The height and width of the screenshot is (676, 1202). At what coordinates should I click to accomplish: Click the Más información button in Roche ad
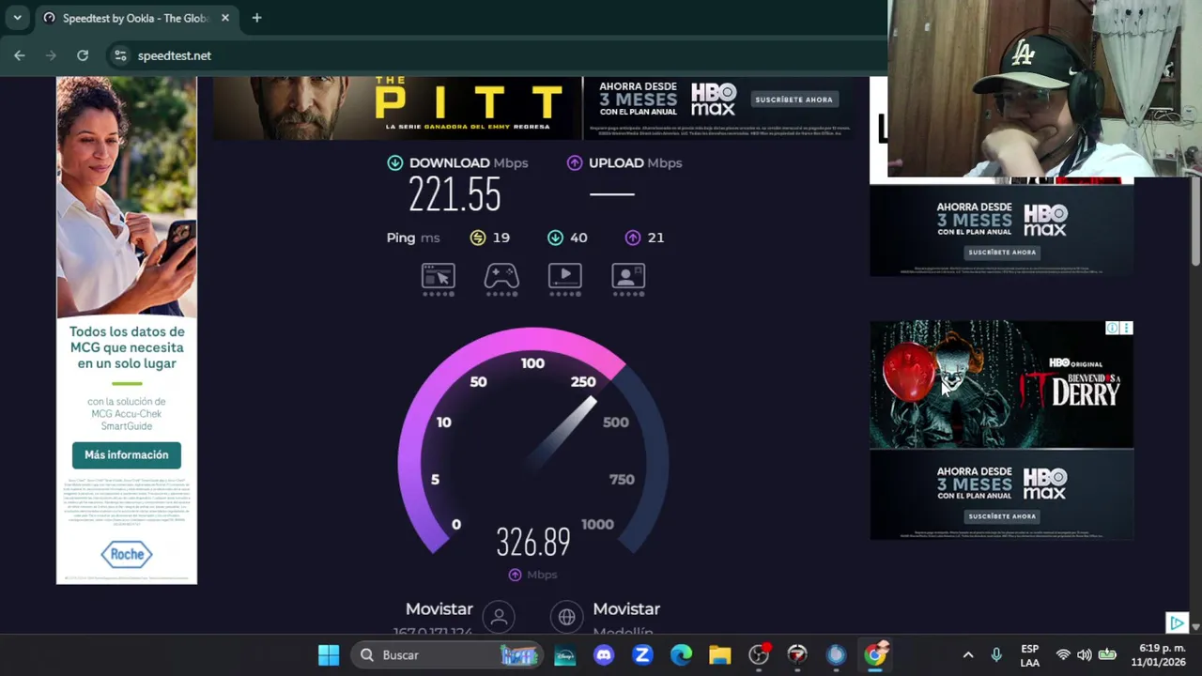(127, 455)
